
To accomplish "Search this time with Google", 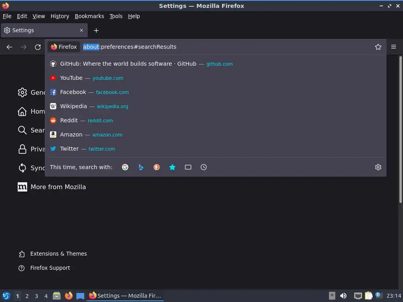I will click(125, 167).
